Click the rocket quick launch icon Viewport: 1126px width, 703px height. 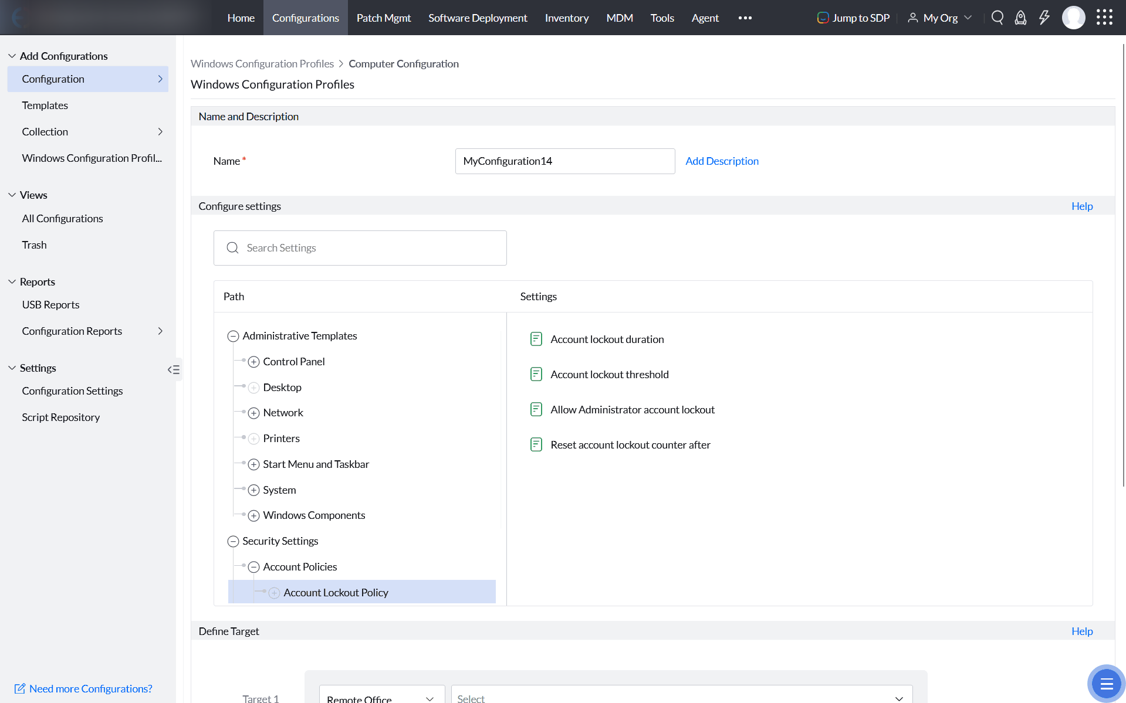tap(1020, 18)
